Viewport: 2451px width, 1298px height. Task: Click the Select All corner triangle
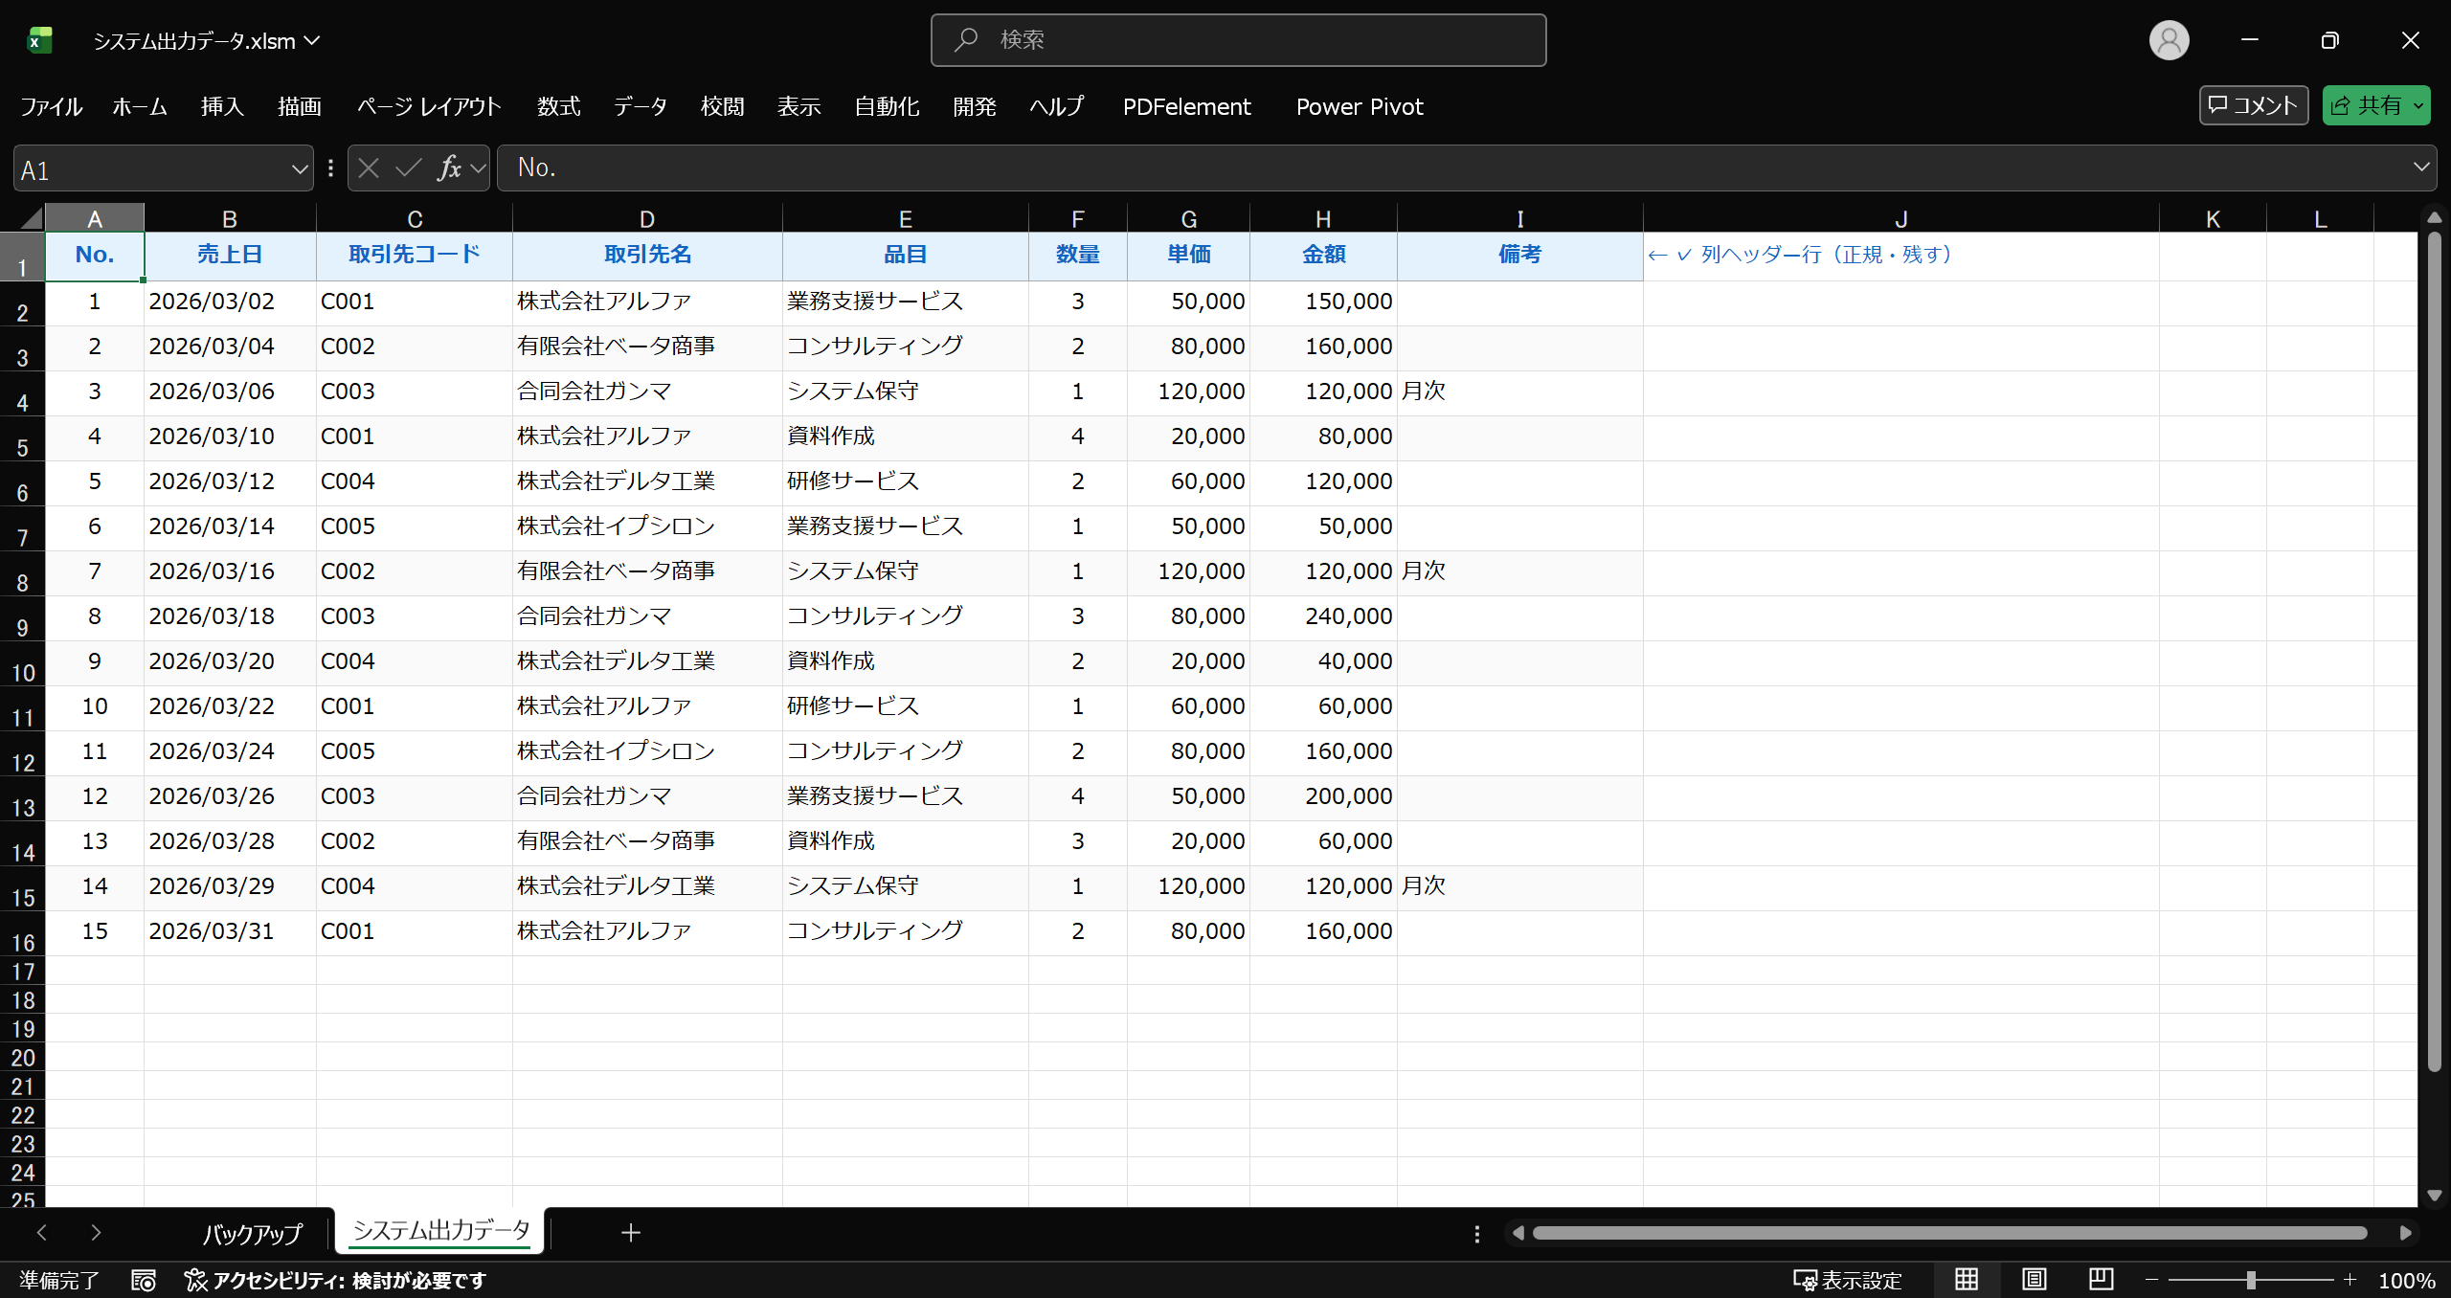(31, 218)
